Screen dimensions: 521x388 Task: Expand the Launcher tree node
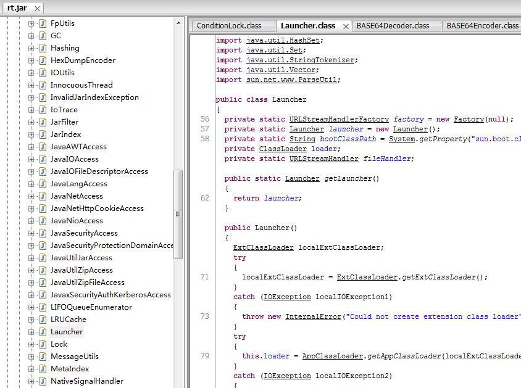(31, 332)
